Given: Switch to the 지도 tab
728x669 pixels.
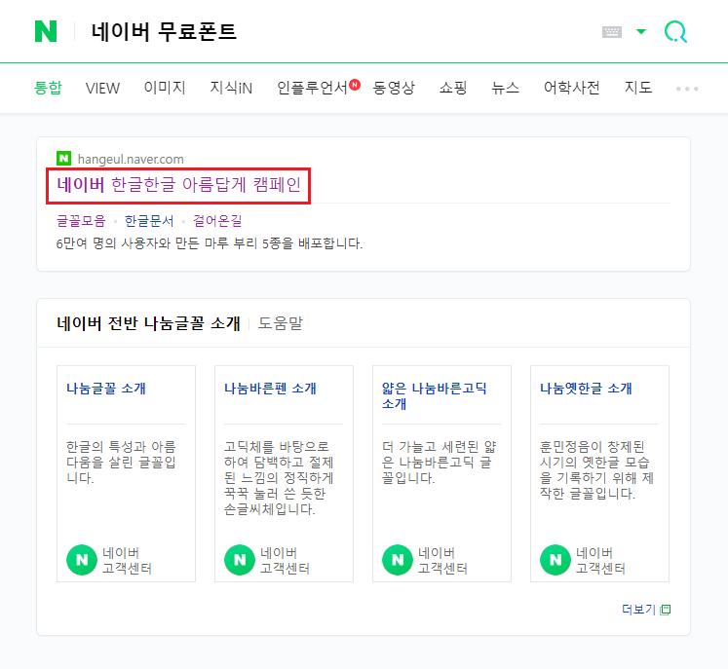Looking at the screenshot, I should pyautogui.click(x=638, y=88).
